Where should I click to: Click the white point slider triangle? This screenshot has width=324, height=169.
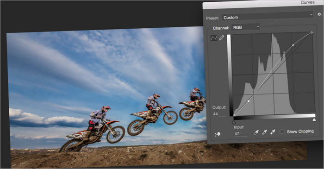314,119
